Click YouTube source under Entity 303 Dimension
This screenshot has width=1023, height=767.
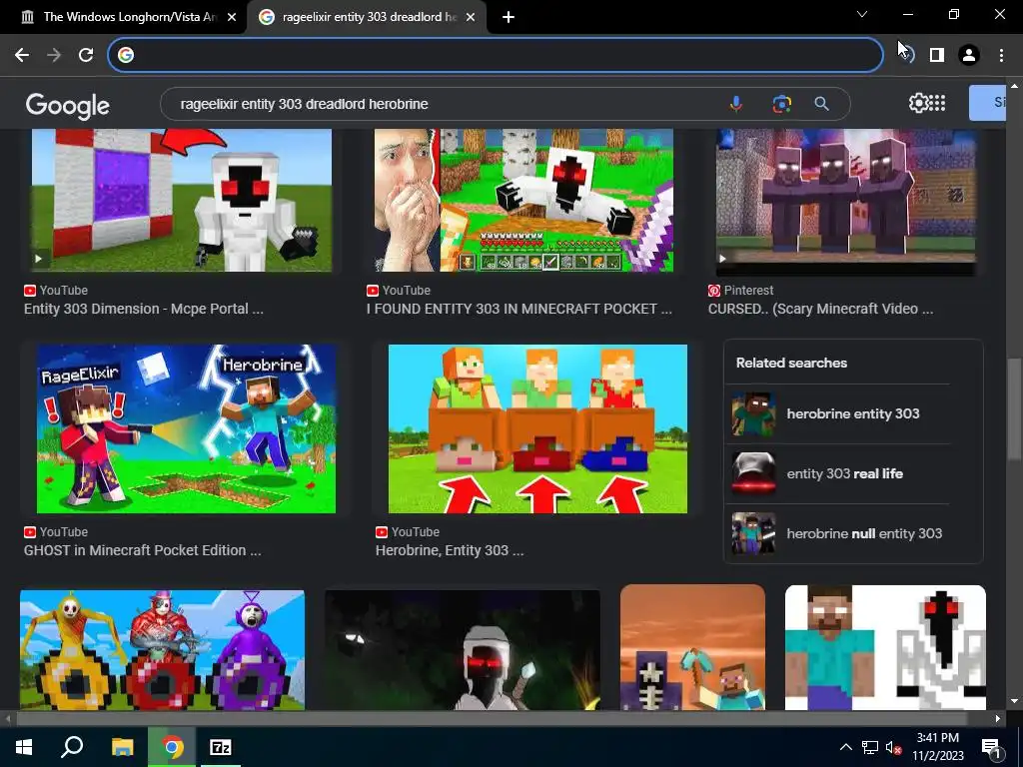point(56,291)
